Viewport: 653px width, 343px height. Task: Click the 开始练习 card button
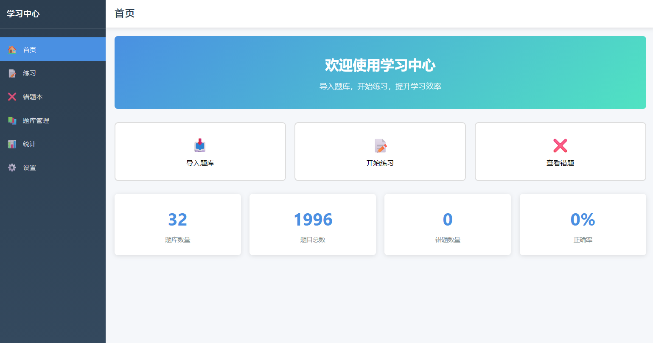coord(380,151)
